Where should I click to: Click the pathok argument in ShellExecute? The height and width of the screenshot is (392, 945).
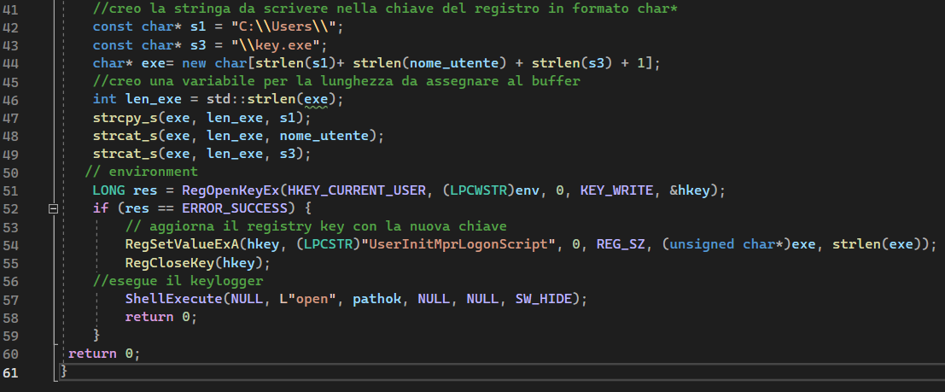click(376, 299)
